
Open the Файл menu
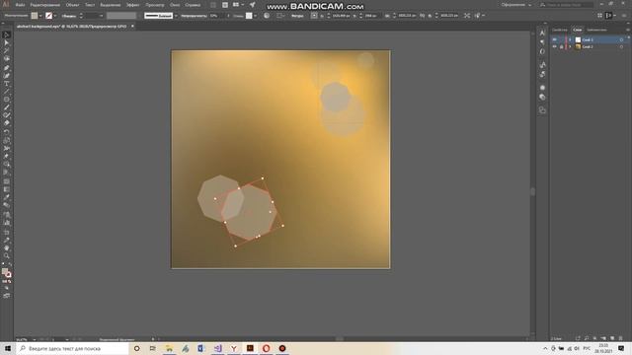click(20, 5)
